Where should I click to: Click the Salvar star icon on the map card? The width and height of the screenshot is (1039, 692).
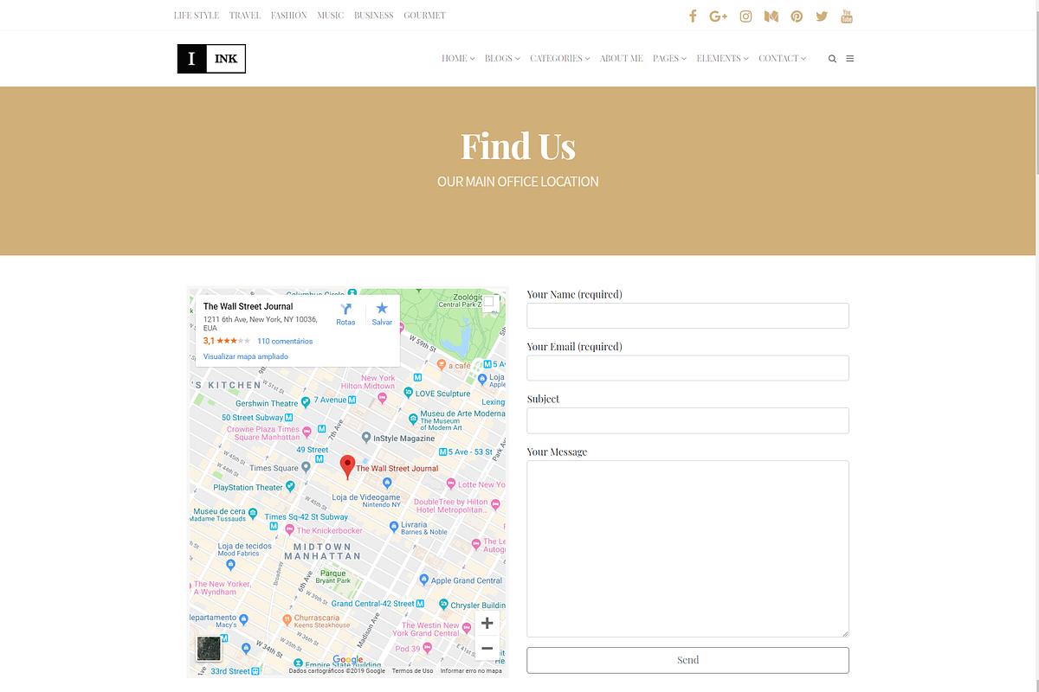[382, 312]
